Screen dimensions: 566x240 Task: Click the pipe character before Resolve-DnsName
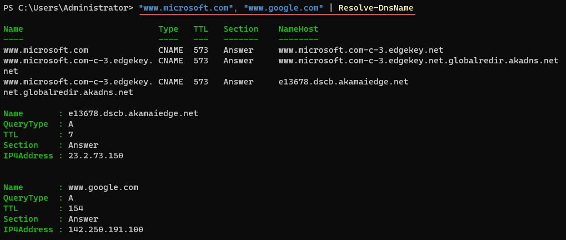click(331, 8)
